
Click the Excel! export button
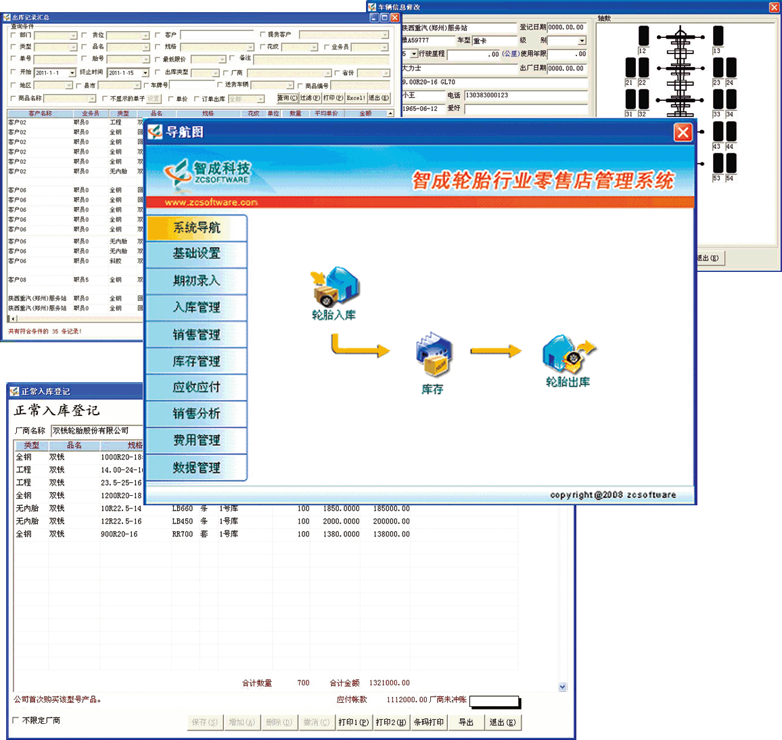point(356,98)
